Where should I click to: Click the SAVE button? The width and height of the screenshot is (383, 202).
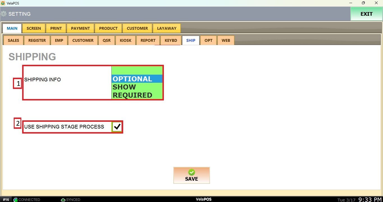click(191, 176)
